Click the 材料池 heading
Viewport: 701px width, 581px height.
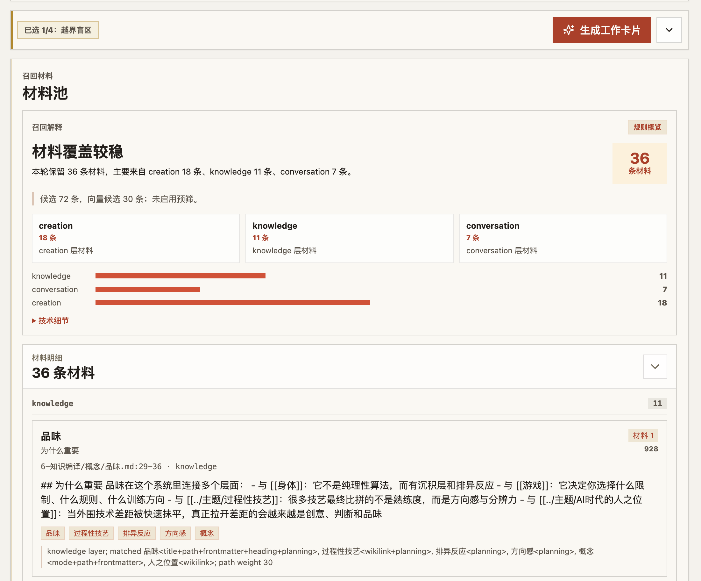tap(45, 93)
